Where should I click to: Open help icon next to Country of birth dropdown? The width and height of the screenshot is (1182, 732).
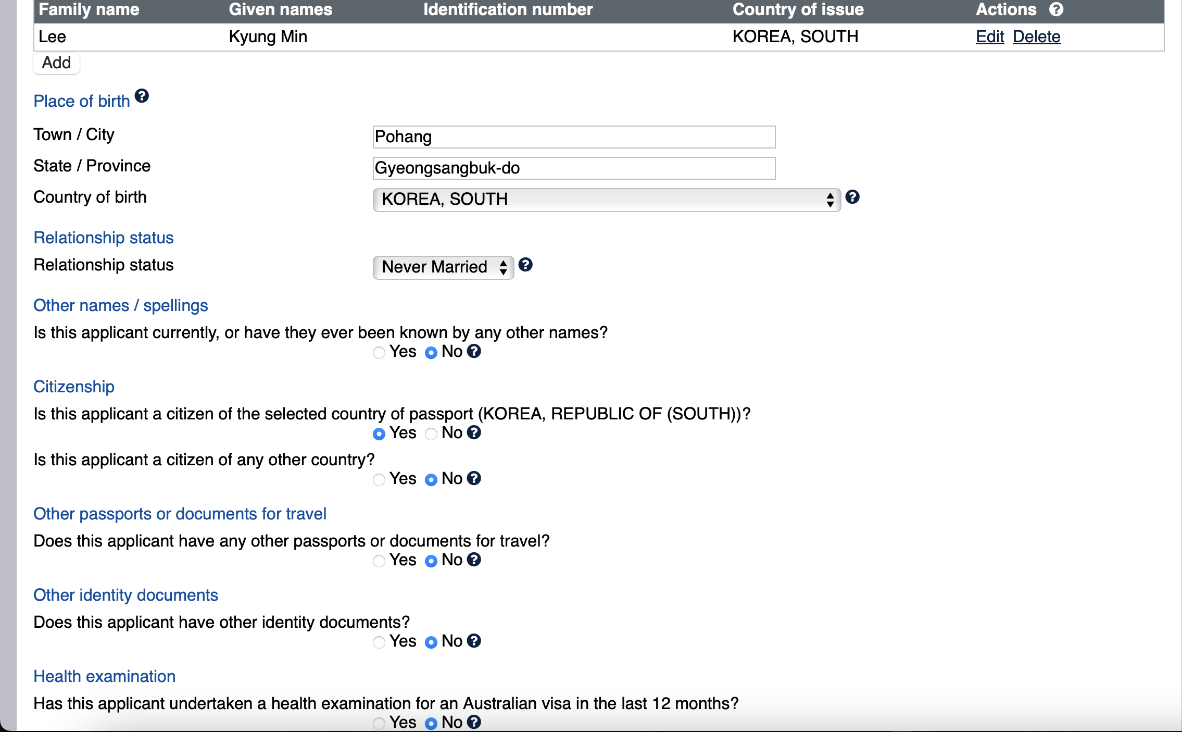pos(852,197)
